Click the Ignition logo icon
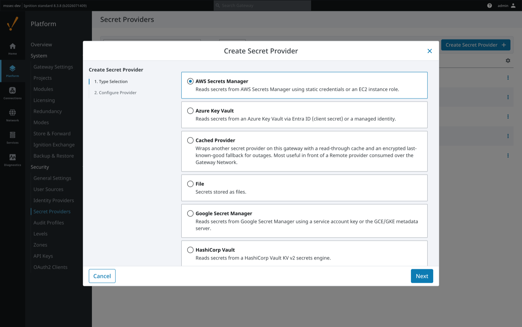 [x=12, y=24]
